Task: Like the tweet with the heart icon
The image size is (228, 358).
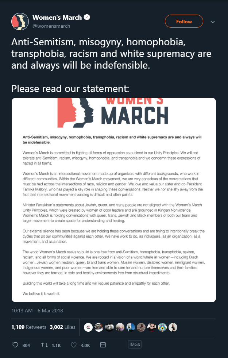Action: [x=74, y=345]
